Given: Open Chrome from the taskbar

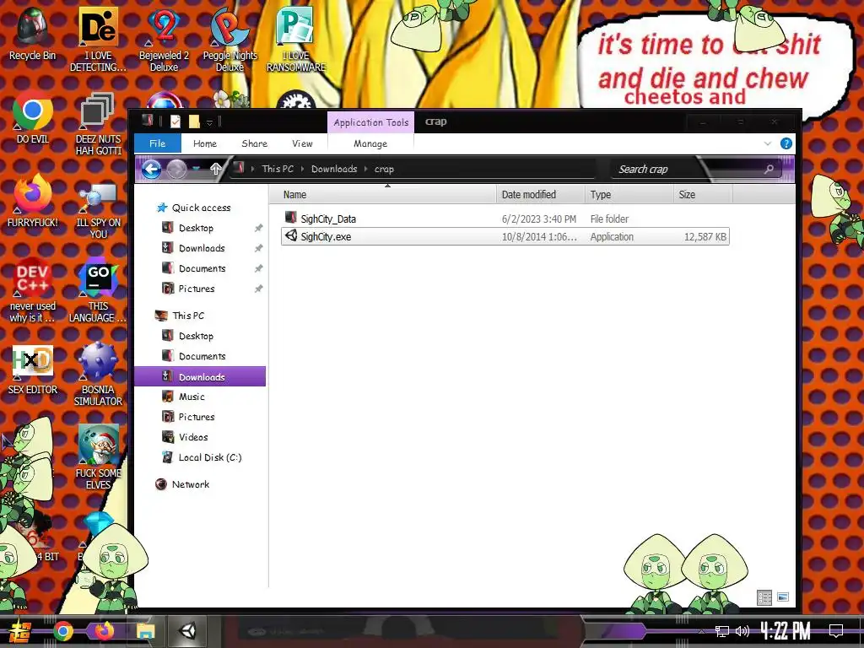Looking at the screenshot, I should tap(62, 631).
